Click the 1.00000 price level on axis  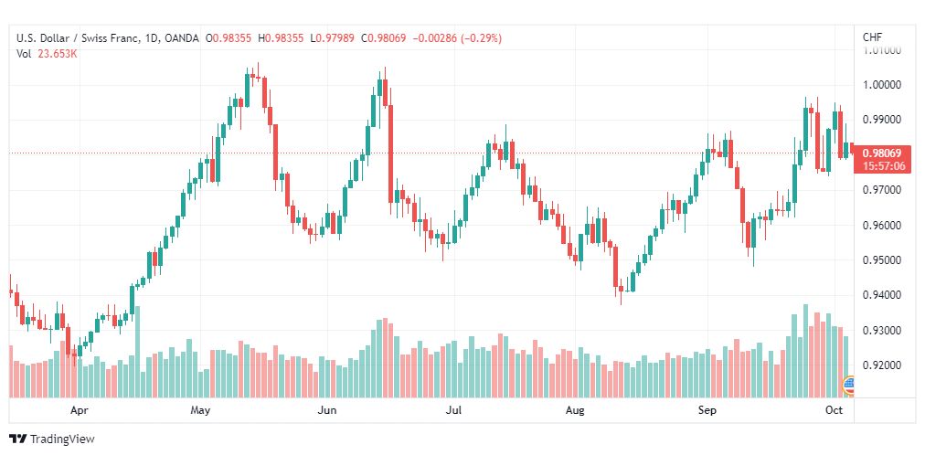(883, 85)
